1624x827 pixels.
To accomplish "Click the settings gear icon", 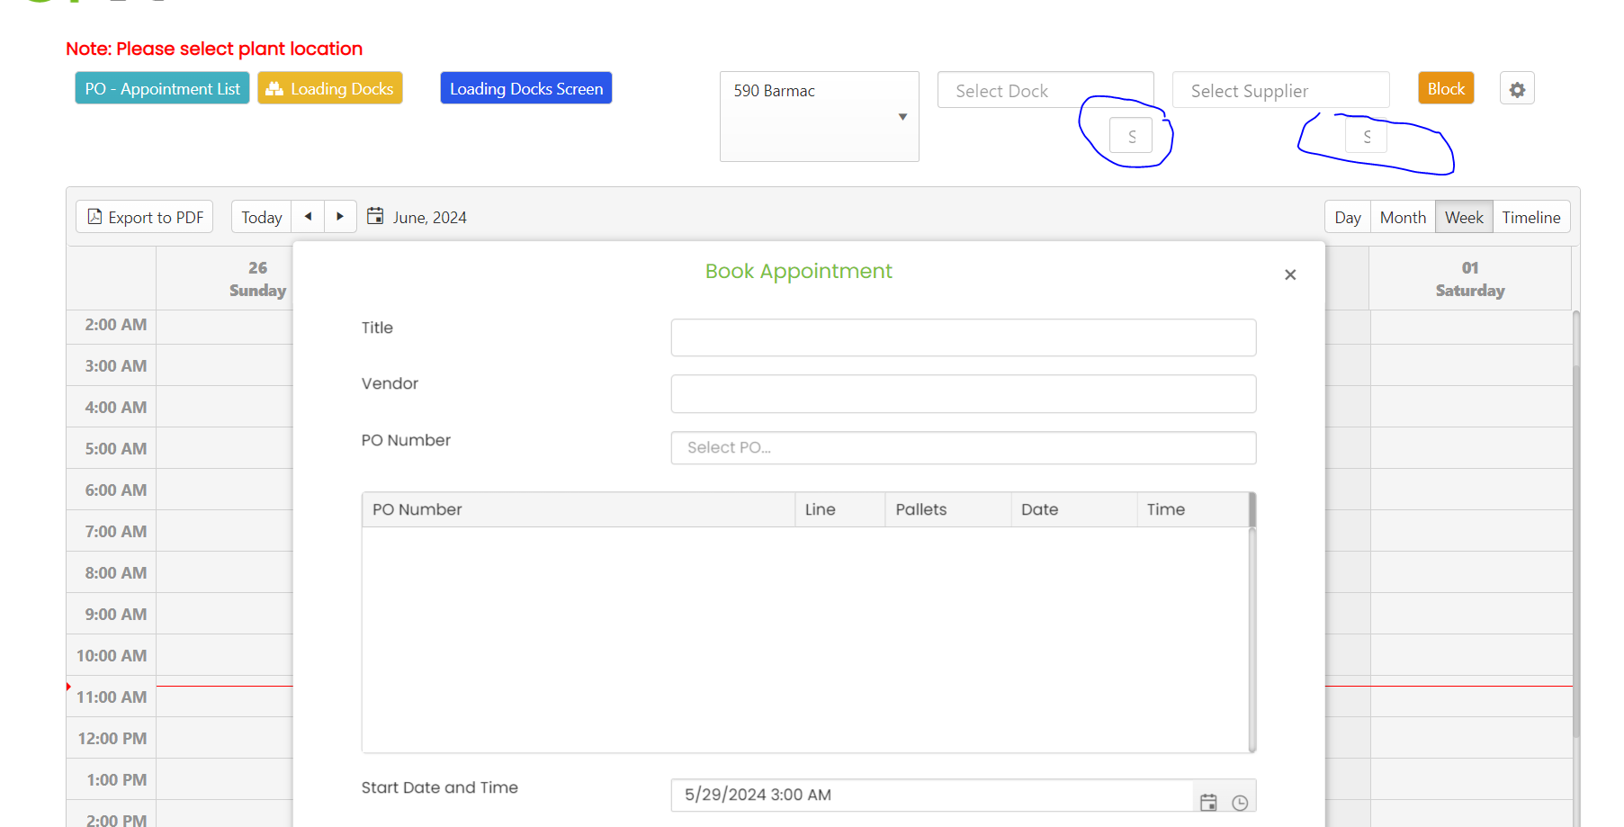I will click(x=1517, y=89).
